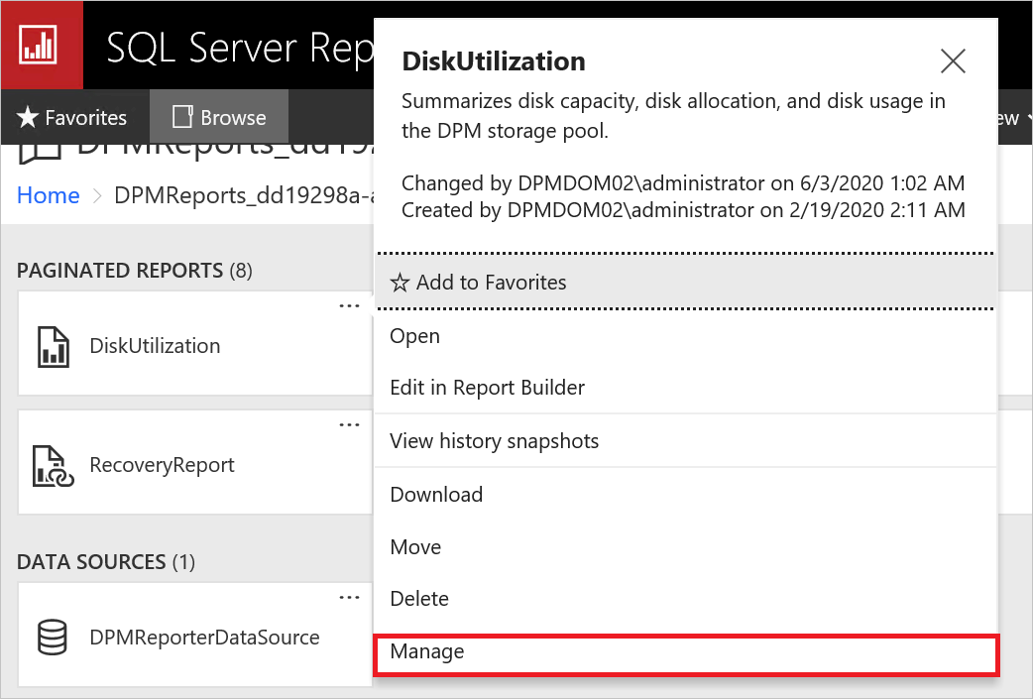The image size is (1033, 699).
Task: Open the ellipsis menu for DPMReporterDataSource
Action: point(349,597)
